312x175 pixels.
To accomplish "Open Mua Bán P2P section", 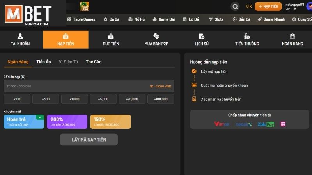I will point(156,40).
